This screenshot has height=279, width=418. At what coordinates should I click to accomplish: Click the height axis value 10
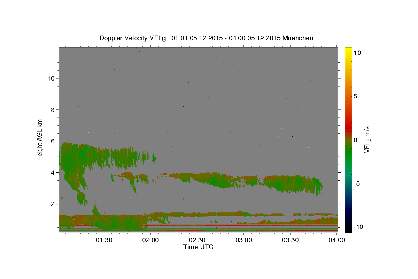point(51,78)
